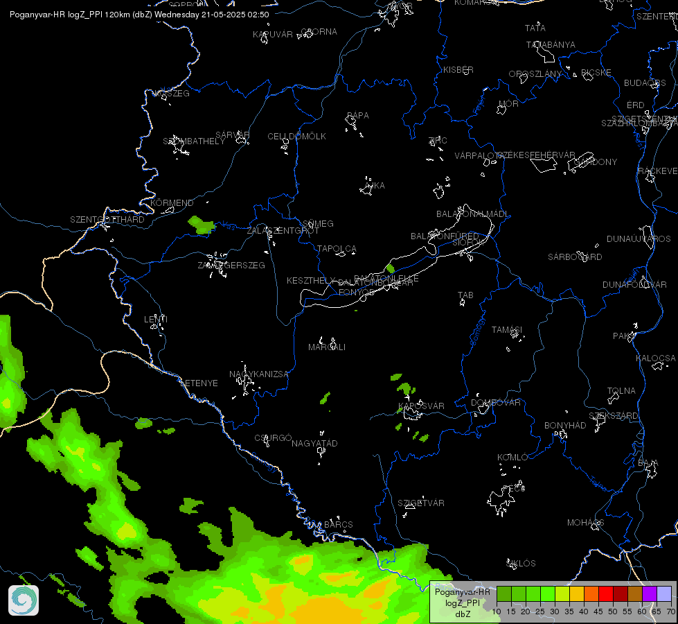This screenshot has height=624, width=678.
Task: Click the SZOMBATHELY city label
Action: [194, 141]
